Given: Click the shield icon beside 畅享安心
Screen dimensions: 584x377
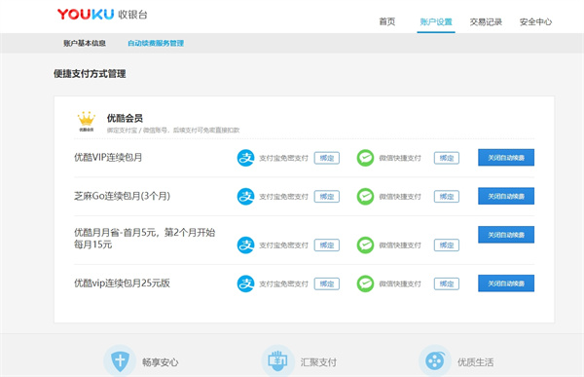Looking at the screenshot, I should click(x=120, y=361).
